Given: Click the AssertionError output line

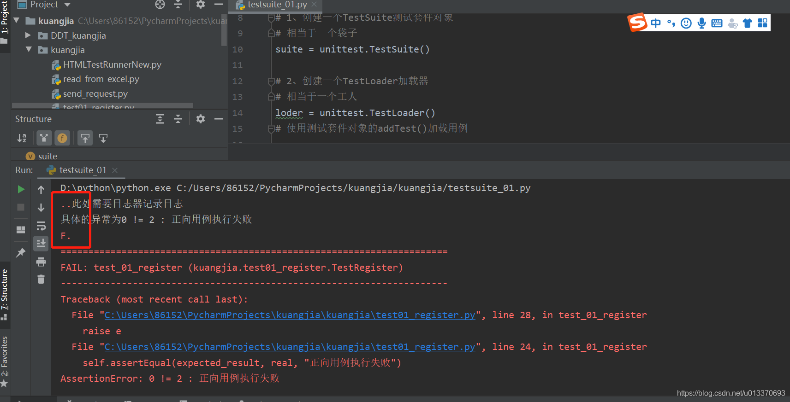Looking at the screenshot, I should tap(170, 379).
